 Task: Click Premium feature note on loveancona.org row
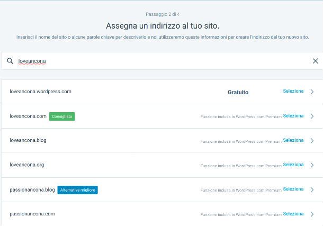[241, 166]
